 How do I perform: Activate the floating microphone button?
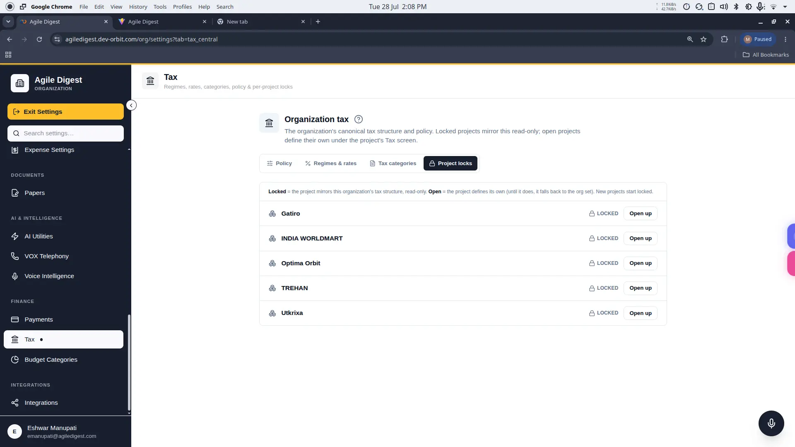(771, 423)
